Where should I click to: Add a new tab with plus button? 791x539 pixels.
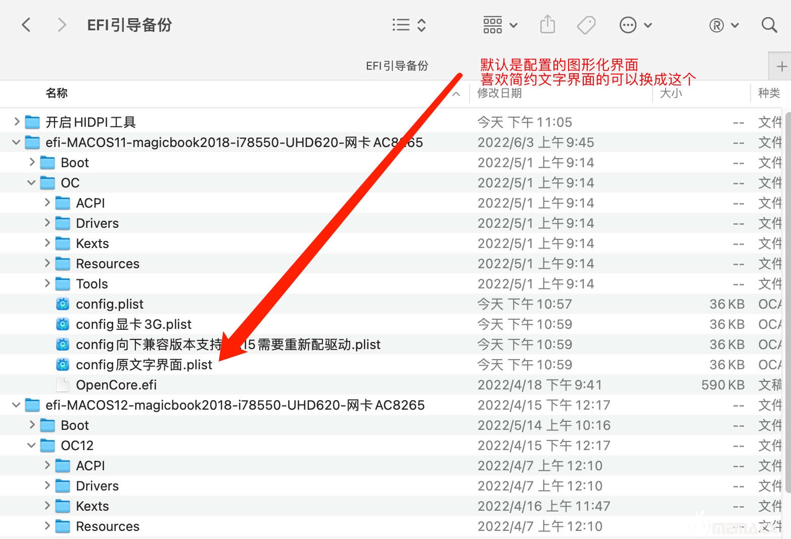[x=781, y=66]
